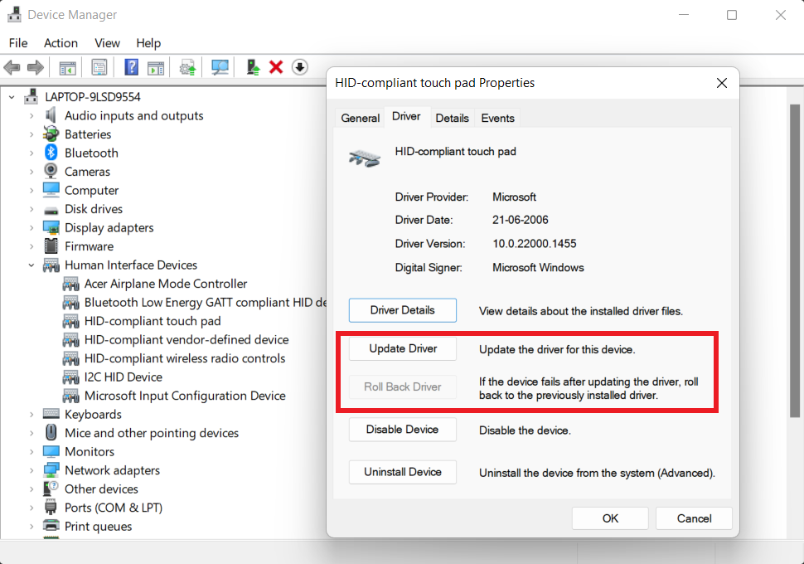The height and width of the screenshot is (564, 804).
Task: Click Cancel in the Properties dialog
Action: coord(694,518)
